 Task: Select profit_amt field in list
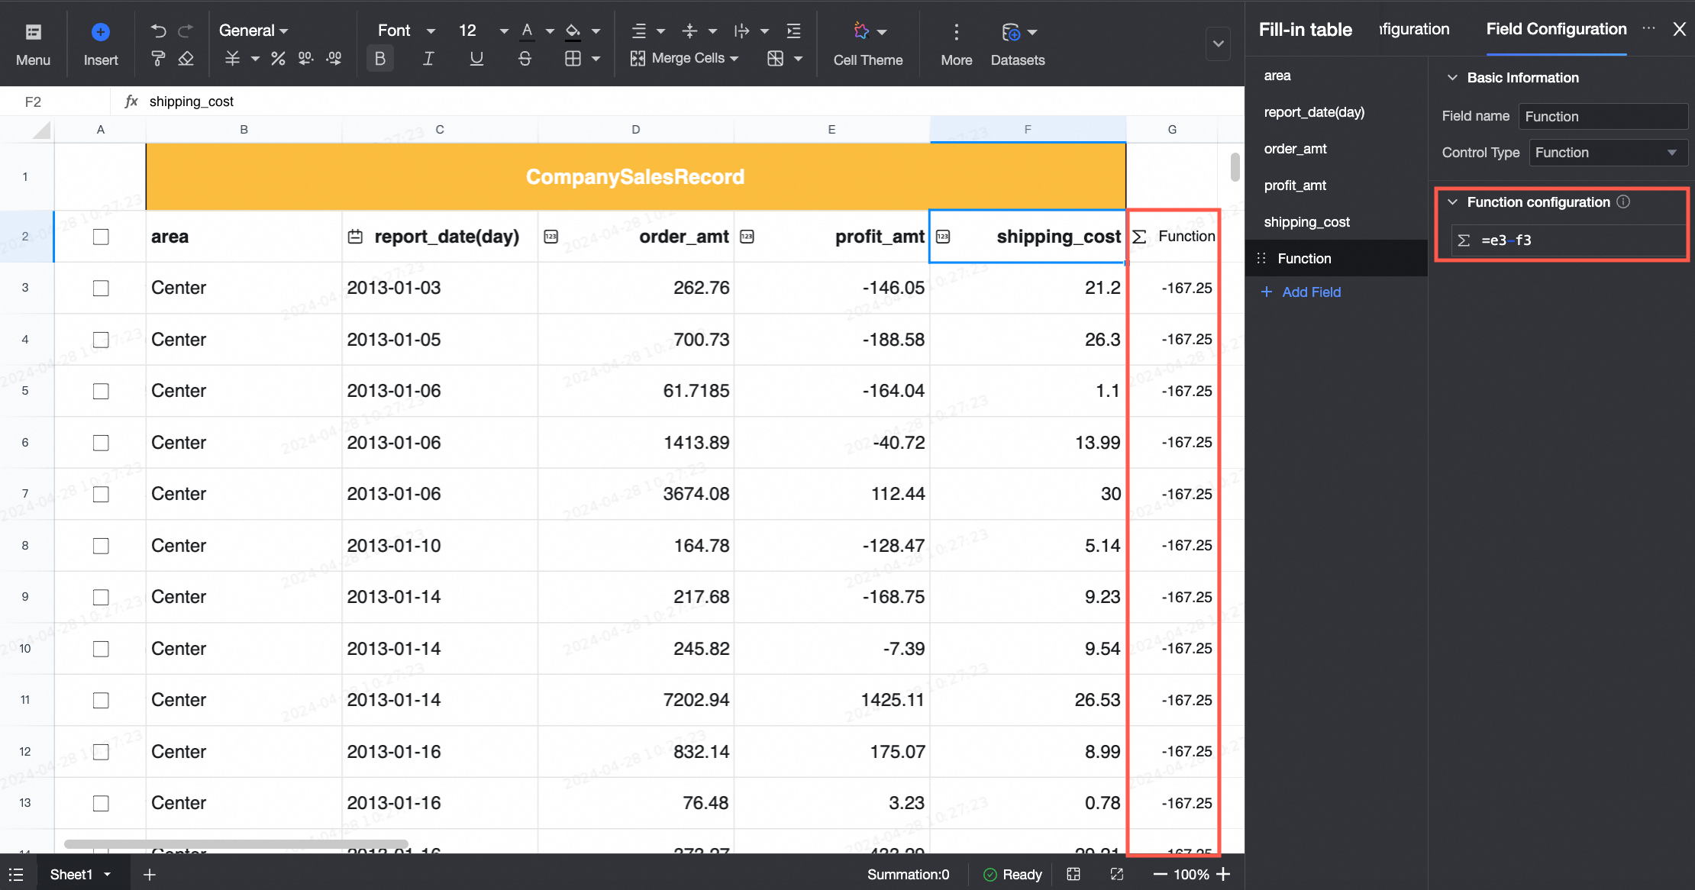(1336, 185)
